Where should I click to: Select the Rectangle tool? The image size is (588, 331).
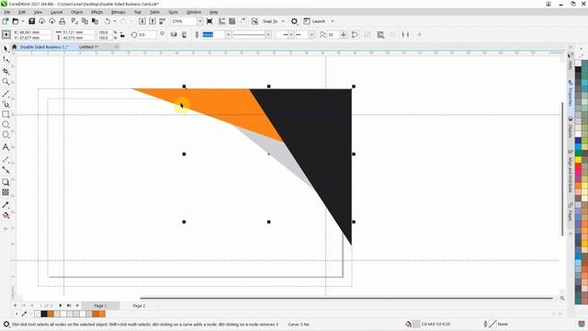coord(6,114)
